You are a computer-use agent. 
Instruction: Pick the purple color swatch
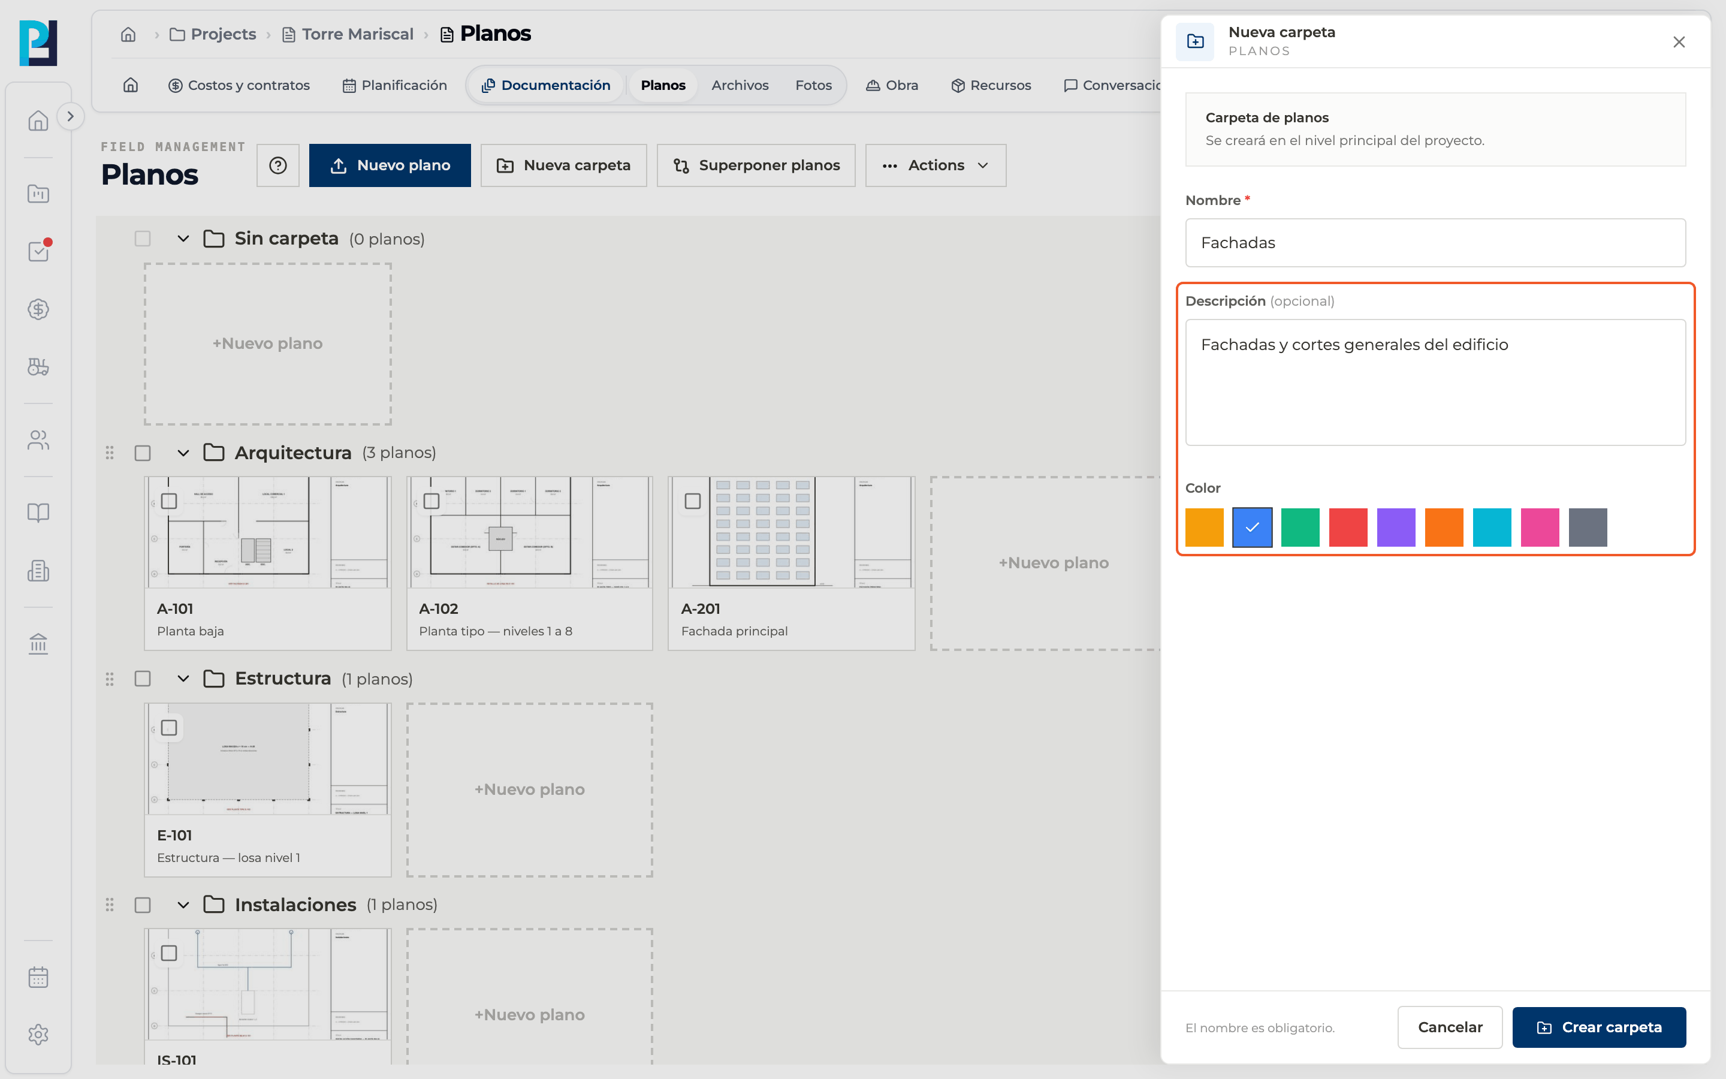tap(1396, 528)
